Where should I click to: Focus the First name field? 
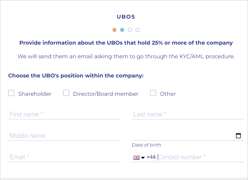64,114
